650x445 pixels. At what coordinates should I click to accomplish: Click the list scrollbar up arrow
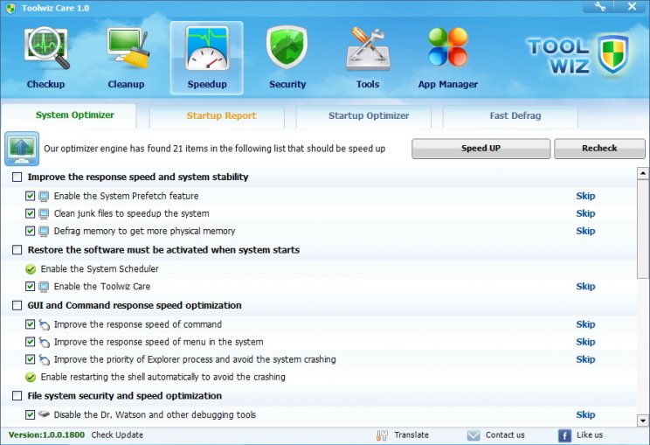tap(642, 173)
